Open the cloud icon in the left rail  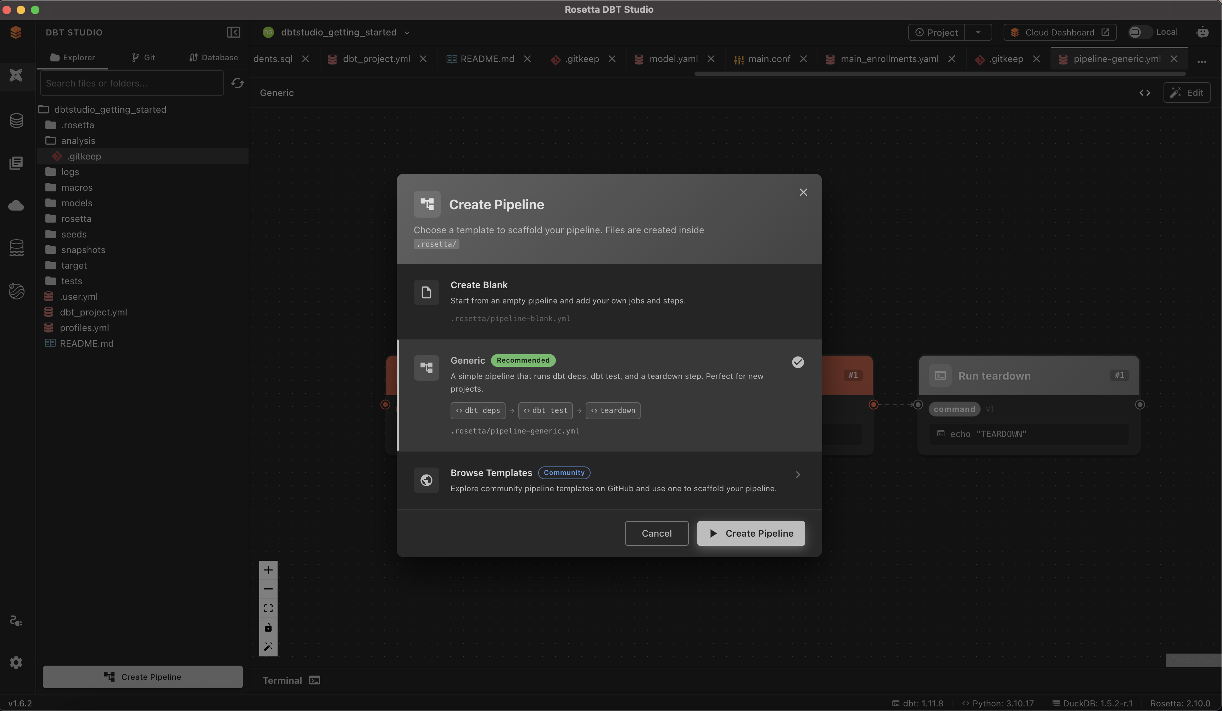(x=16, y=206)
